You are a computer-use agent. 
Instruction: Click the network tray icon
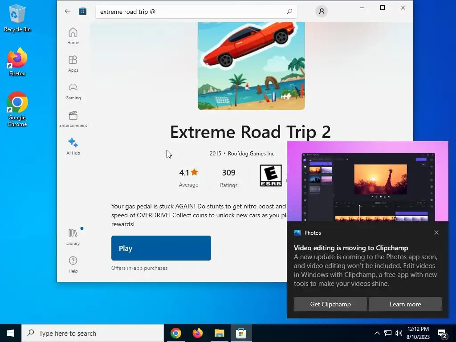coord(388,333)
